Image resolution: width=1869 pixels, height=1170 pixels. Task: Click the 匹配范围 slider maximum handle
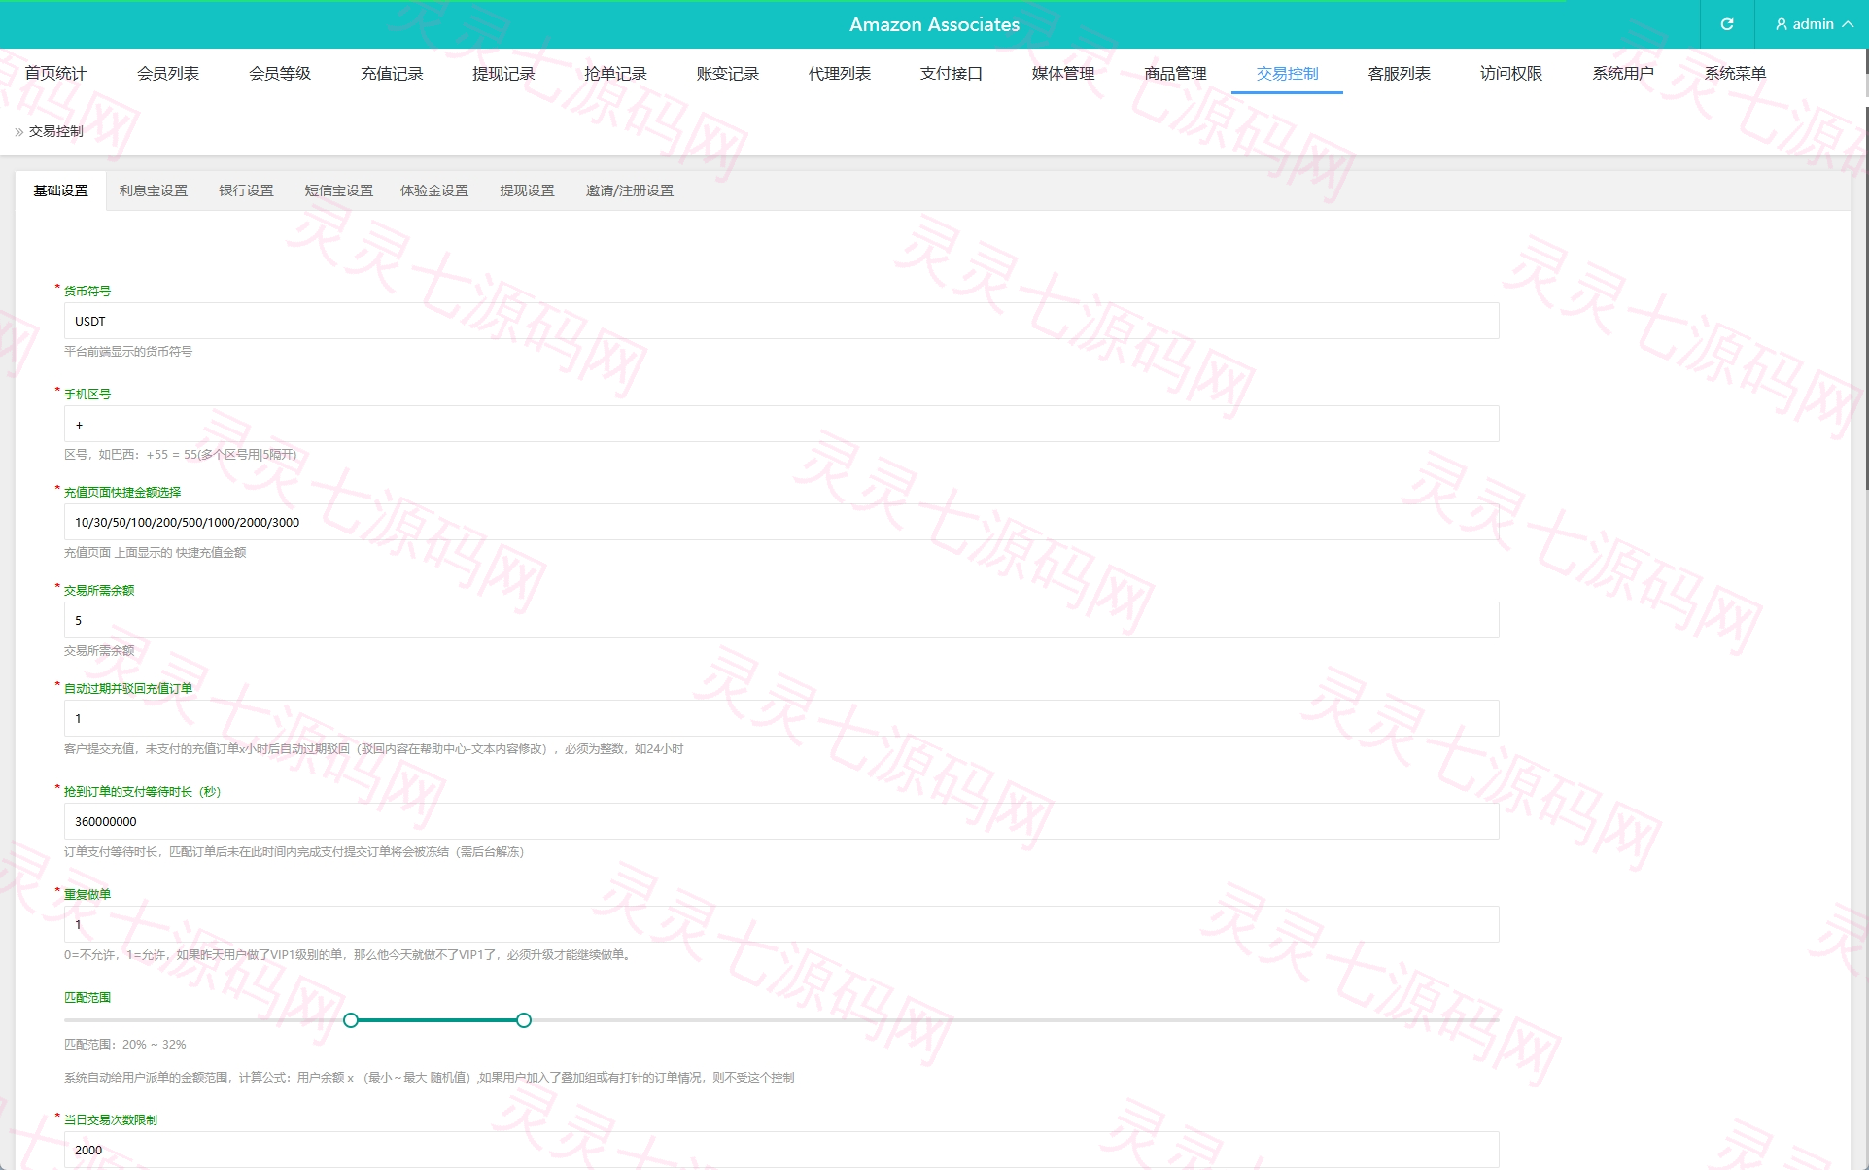(524, 1020)
